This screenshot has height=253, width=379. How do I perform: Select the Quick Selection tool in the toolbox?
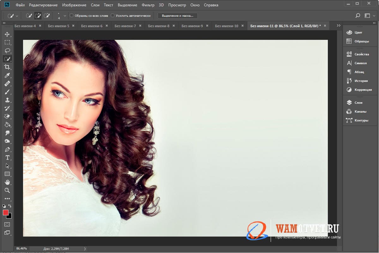tap(7, 59)
